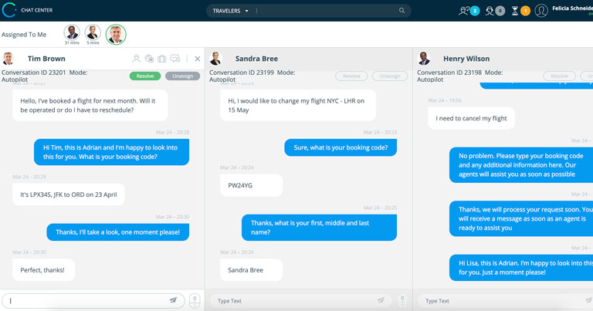Screen dimensions: 593x311
Task: Resolve the Sandra Bree conversation
Action: pos(352,76)
